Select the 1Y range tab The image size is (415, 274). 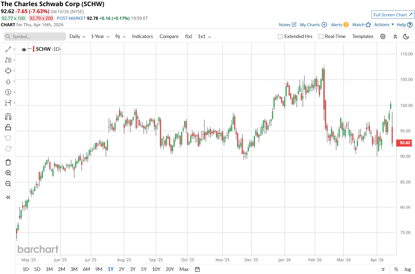[111, 269]
